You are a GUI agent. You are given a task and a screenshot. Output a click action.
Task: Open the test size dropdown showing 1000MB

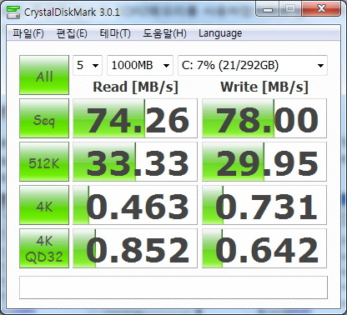click(140, 66)
